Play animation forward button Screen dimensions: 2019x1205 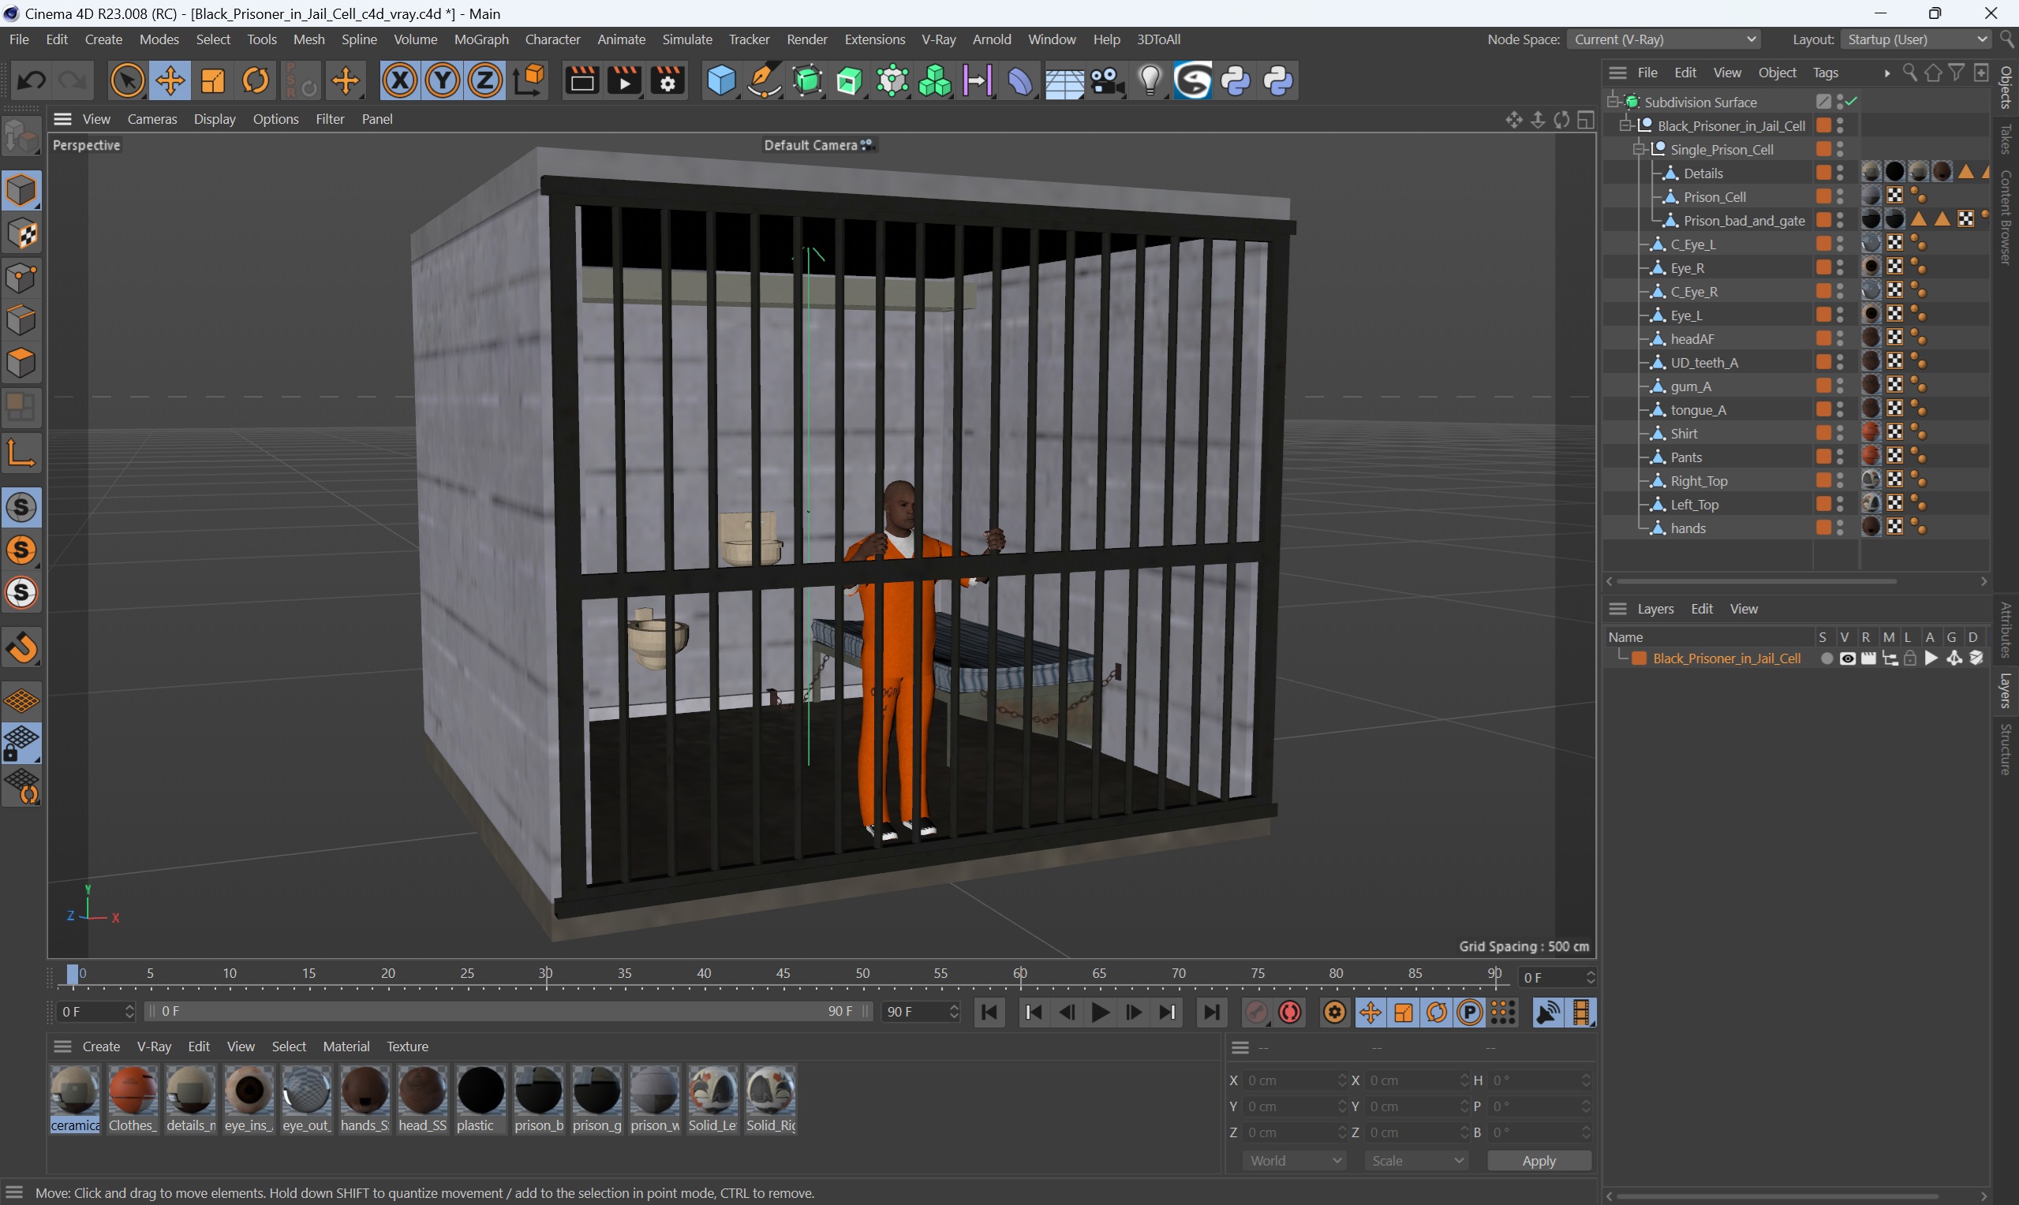(1101, 1012)
